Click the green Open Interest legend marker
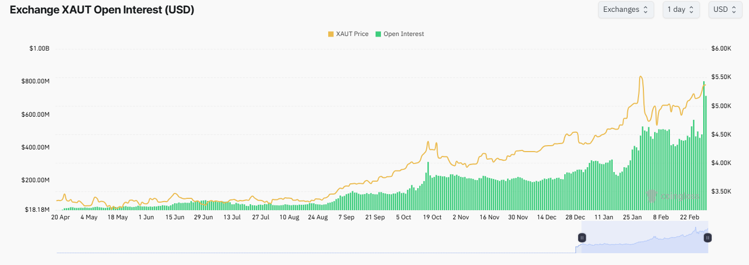 tap(378, 34)
